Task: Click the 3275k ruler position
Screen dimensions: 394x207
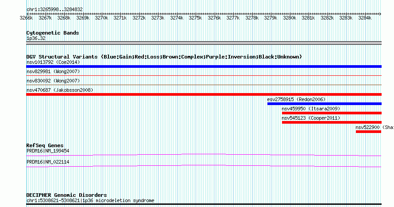Action: tap(195, 18)
